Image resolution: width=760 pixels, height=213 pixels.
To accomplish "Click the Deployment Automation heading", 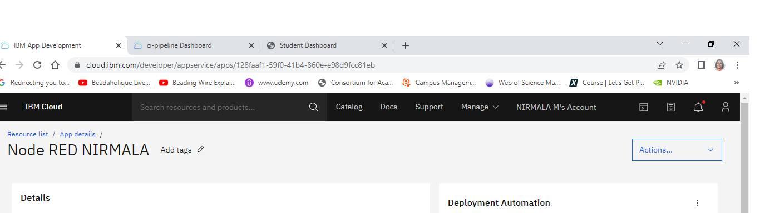I will [499, 203].
